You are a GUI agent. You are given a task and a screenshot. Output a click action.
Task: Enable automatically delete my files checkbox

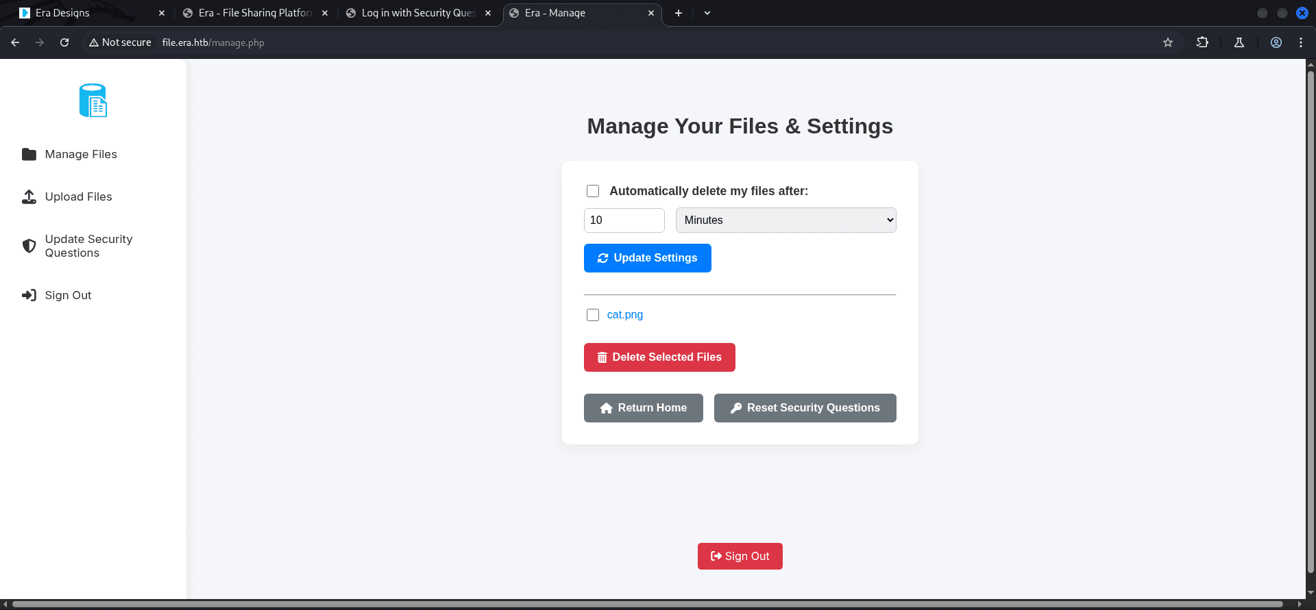(x=593, y=191)
